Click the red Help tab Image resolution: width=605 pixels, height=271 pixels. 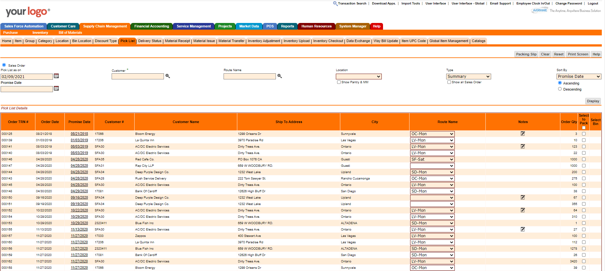tap(377, 26)
